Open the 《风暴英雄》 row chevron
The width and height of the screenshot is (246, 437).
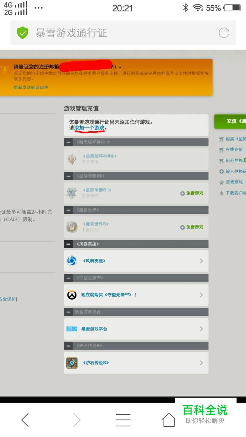point(201,261)
